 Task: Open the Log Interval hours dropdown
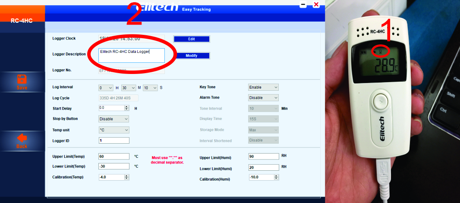pos(106,88)
